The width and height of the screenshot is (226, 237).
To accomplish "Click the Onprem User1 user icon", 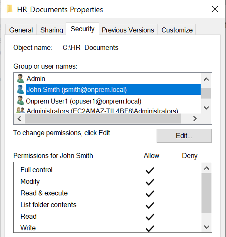I will [x=20, y=100].
